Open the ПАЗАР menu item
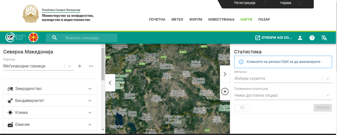This screenshot has width=337, height=135. click(x=264, y=20)
